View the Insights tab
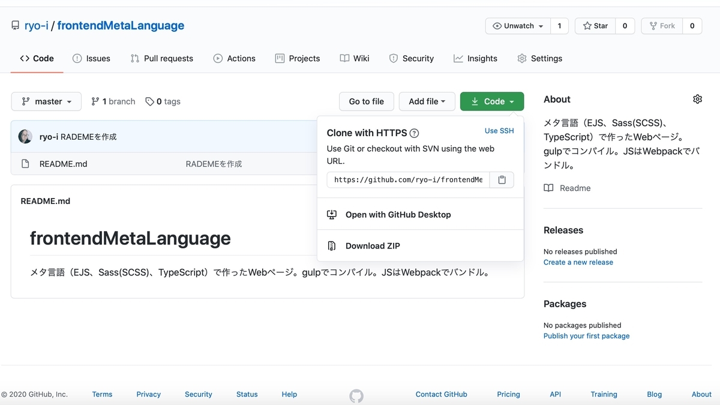 (x=475, y=58)
